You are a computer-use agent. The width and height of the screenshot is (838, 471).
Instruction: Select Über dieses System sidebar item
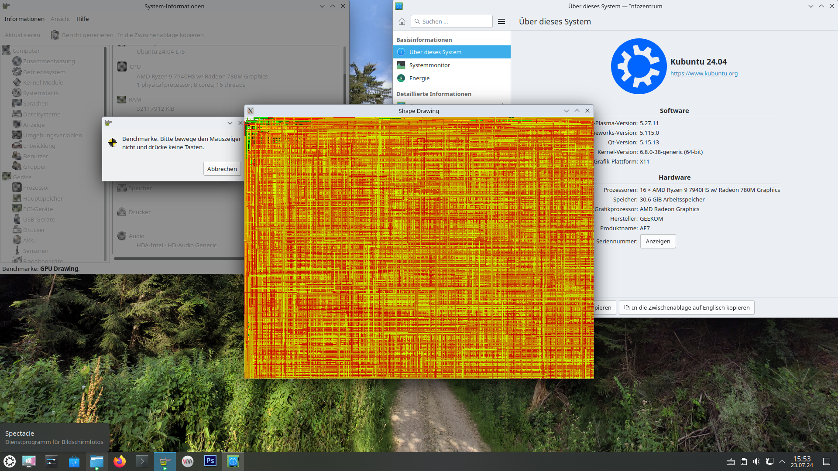click(x=452, y=52)
